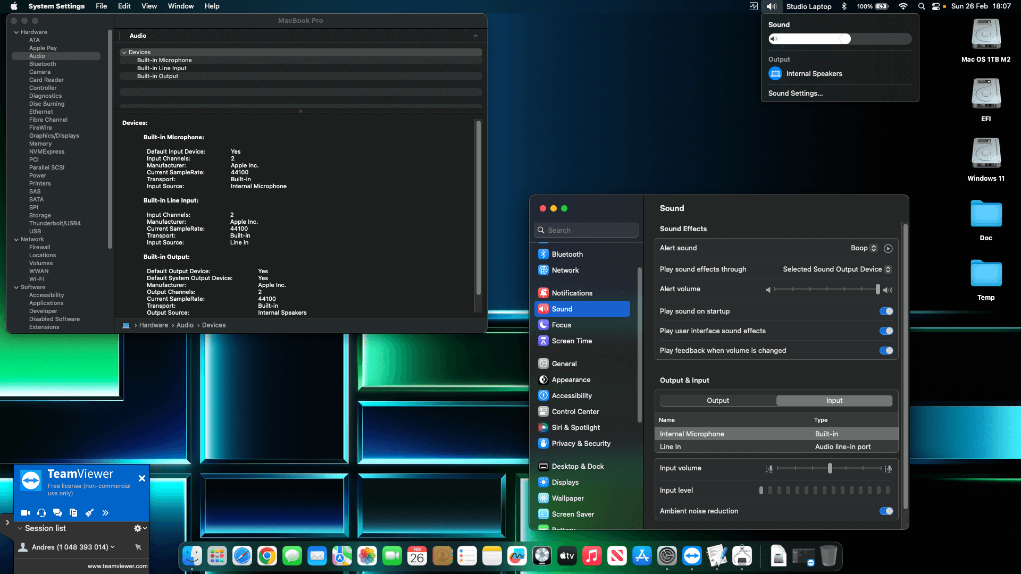The width and height of the screenshot is (1021, 574).
Task: Click Sound Settings… in the sound popup
Action: click(796, 94)
